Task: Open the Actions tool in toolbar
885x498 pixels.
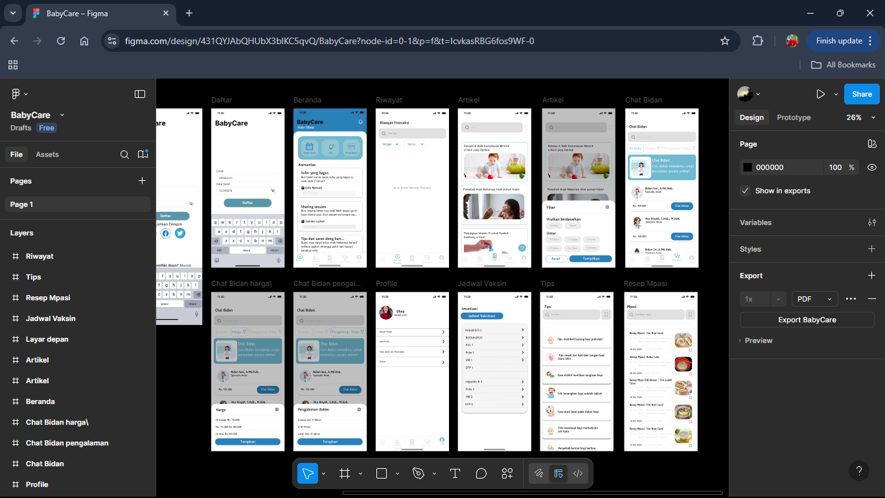Action: (507, 473)
